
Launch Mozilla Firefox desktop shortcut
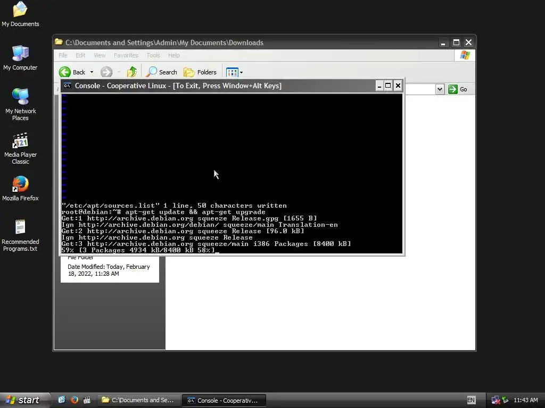click(x=20, y=189)
